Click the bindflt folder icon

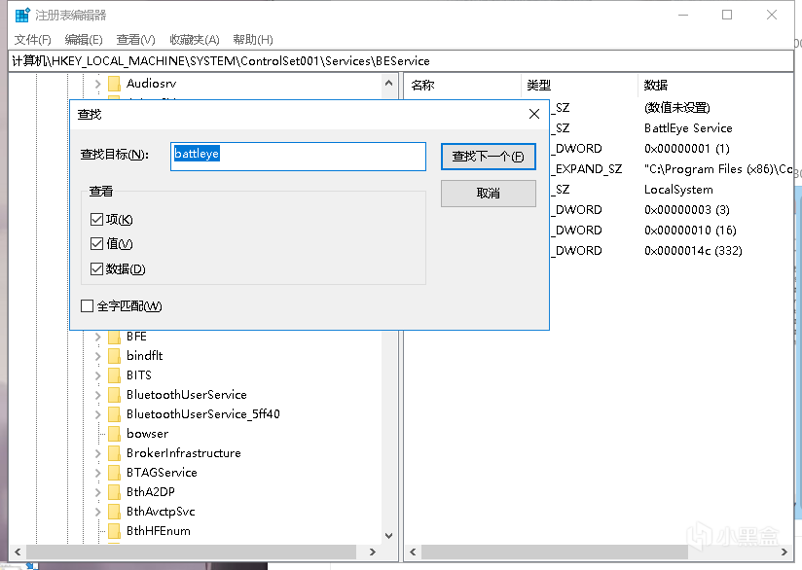[x=114, y=356]
